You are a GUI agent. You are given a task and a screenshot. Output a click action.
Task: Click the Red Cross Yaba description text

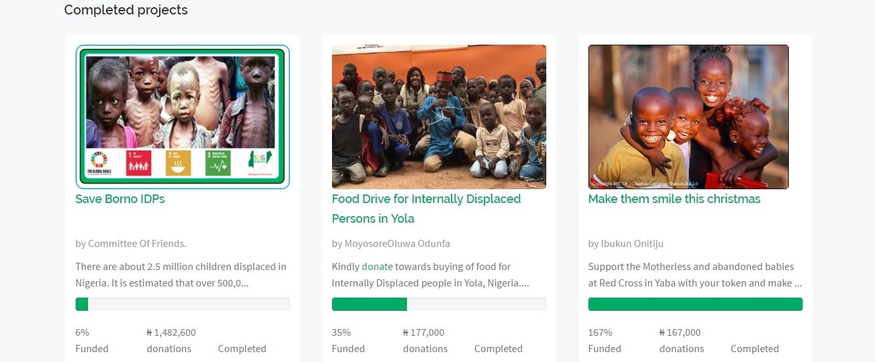coord(695,275)
